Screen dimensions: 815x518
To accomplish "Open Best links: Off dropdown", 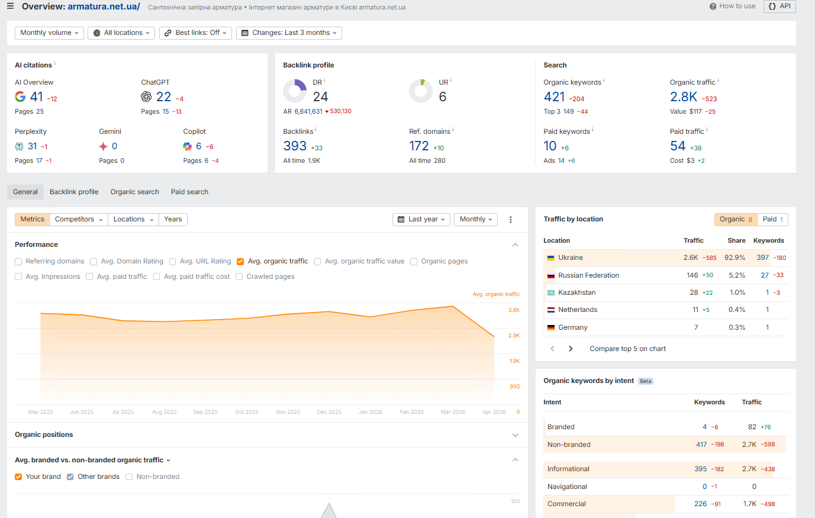I will 195,33.
